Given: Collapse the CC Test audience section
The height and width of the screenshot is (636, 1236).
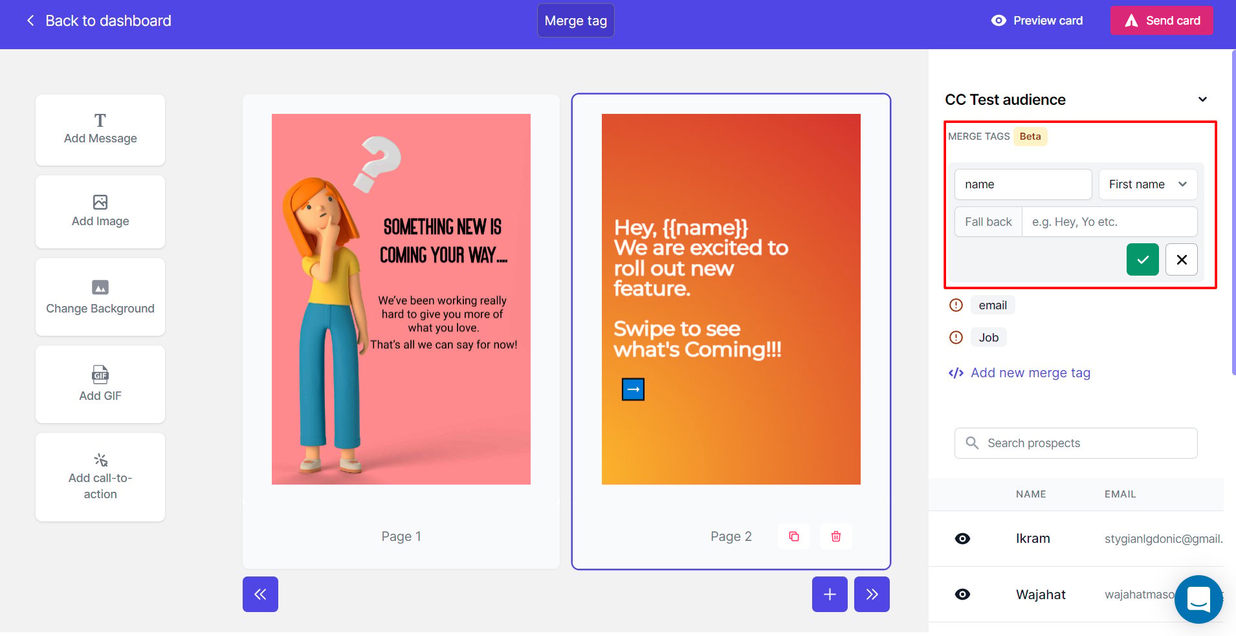Looking at the screenshot, I should point(1202,100).
